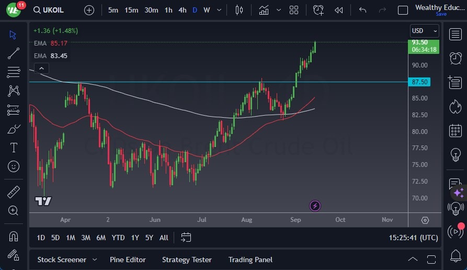The width and height of the screenshot is (467, 270).
Task: Toggle magnet mode for drawings
Action: 14,236
